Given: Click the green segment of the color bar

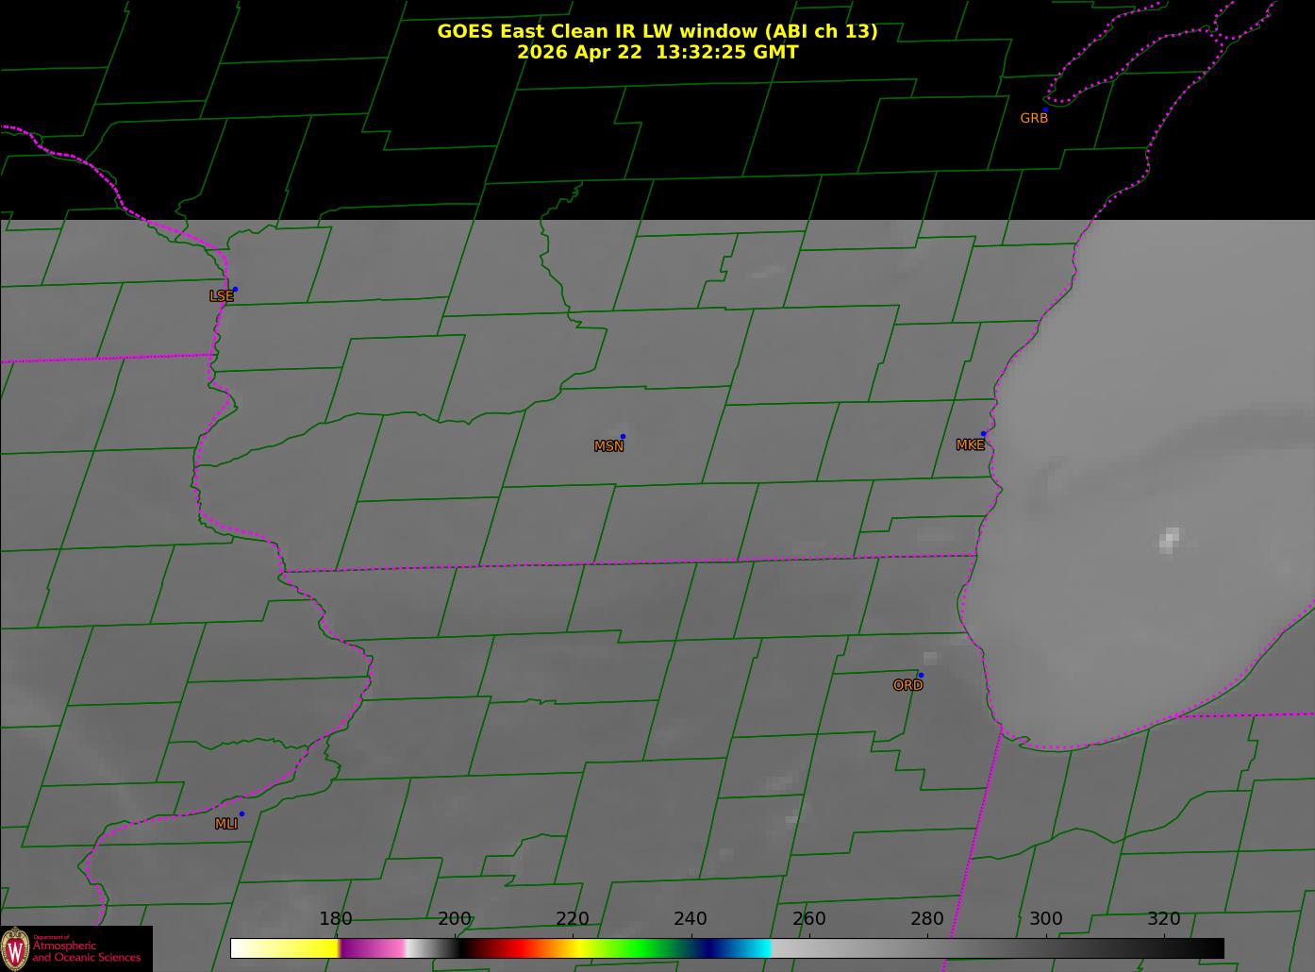Looking at the screenshot, I should [x=641, y=947].
